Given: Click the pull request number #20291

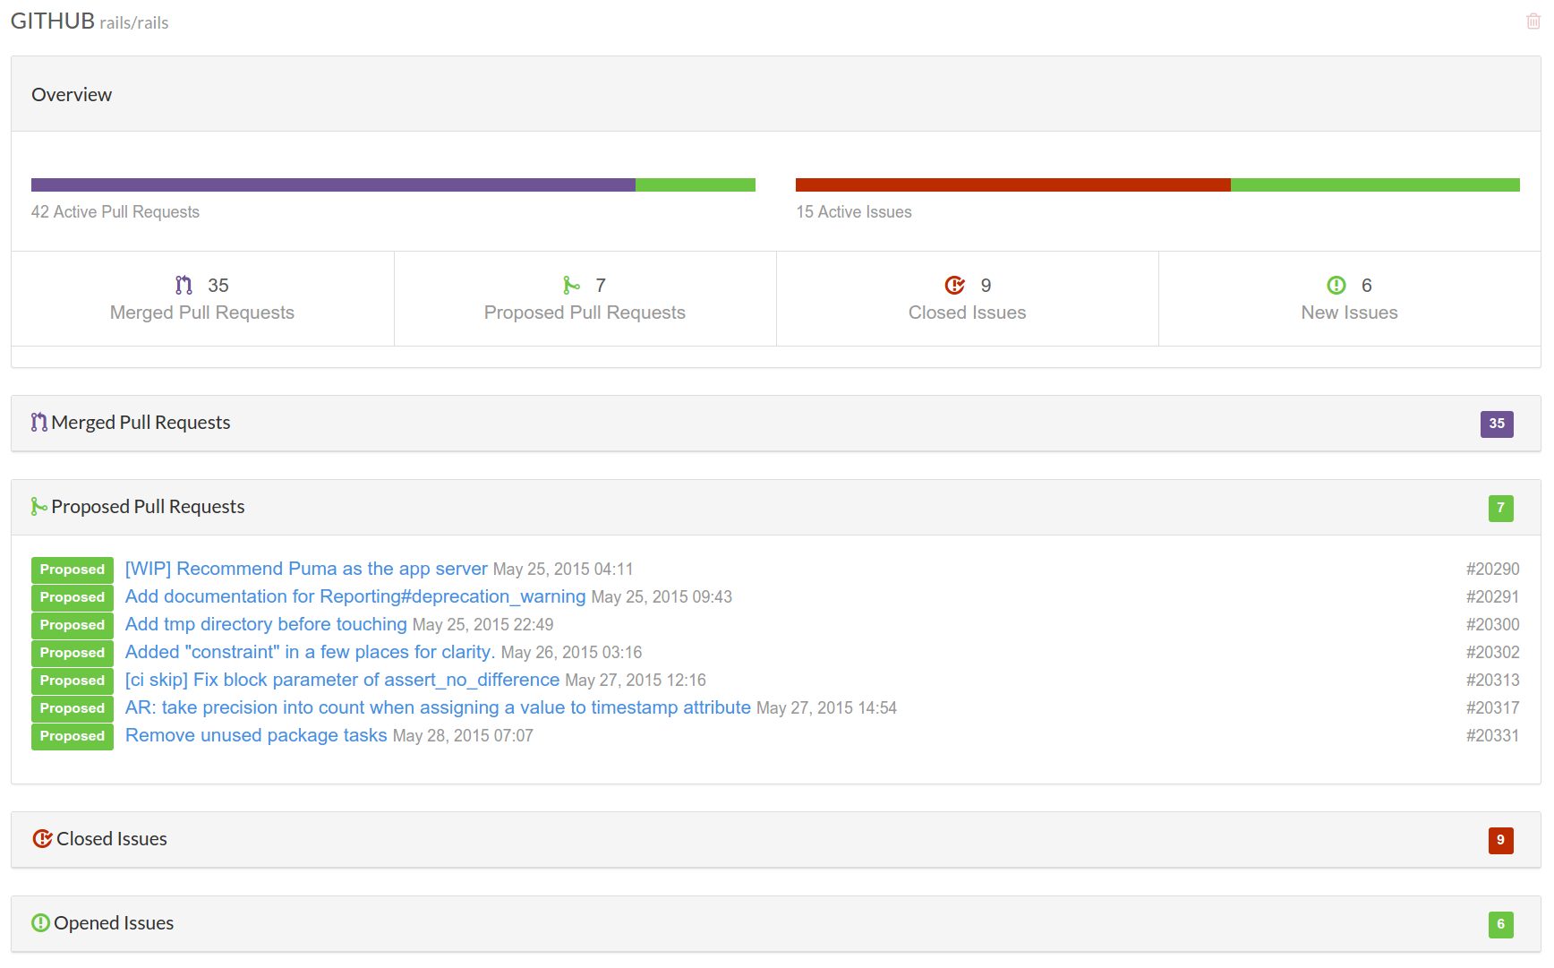Looking at the screenshot, I should pyautogui.click(x=1492, y=596).
